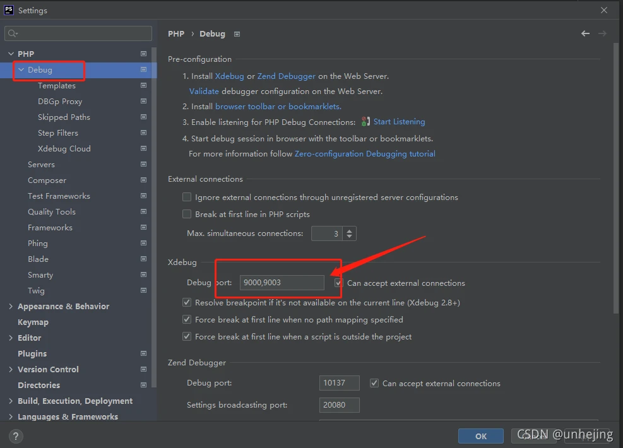Screen dimensions: 623x448
Task: Click the project icon on the Skipped Paths row
Action: 143,117
